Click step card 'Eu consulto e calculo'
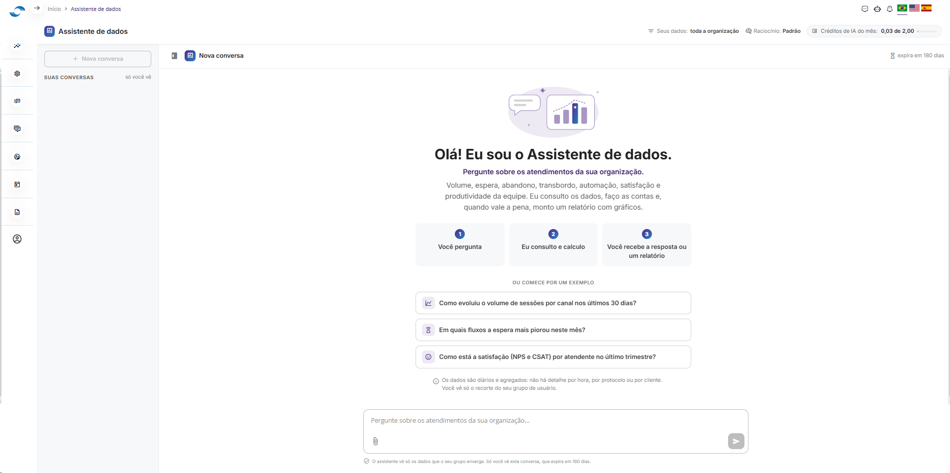The height and width of the screenshot is (473, 950). (553, 244)
